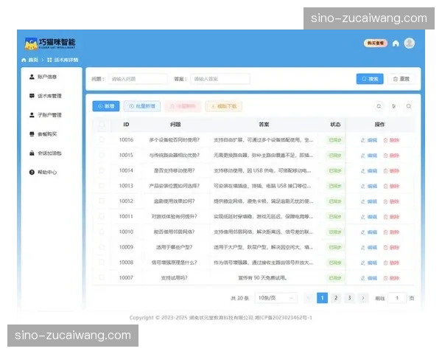Click the ID cell 10007
The height and width of the screenshot is (354, 442).
point(126,278)
